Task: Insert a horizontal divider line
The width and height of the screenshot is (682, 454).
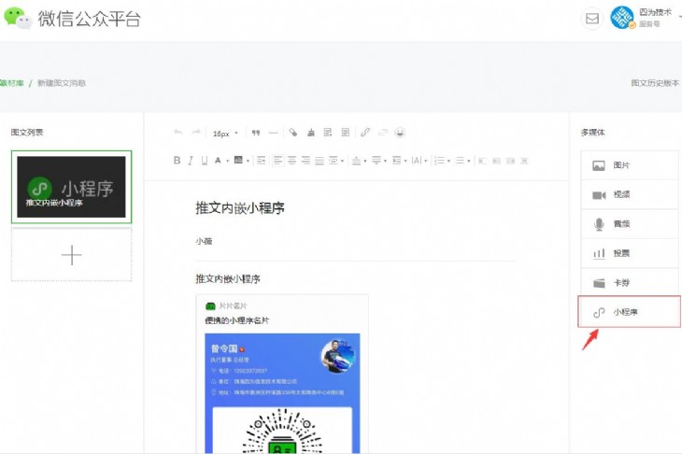Action: coord(273,133)
